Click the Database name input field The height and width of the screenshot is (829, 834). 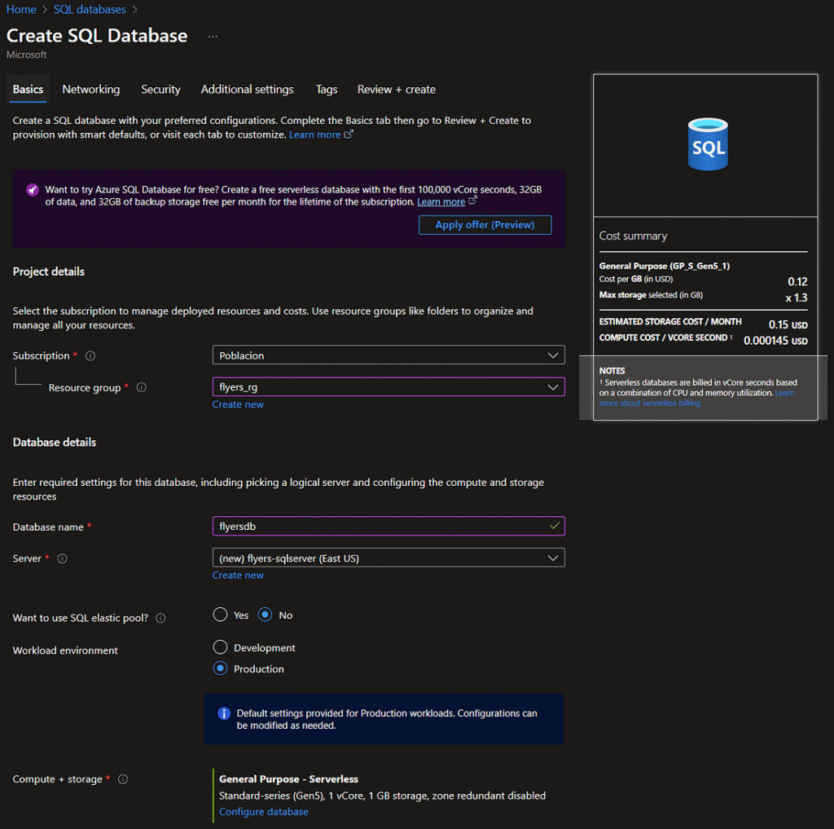388,526
